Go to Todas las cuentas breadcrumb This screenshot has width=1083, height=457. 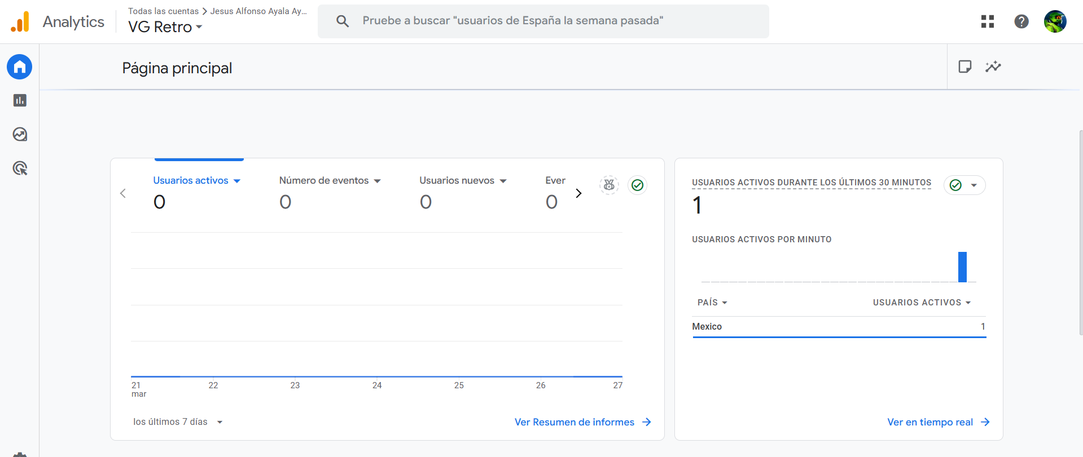coord(163,11)
